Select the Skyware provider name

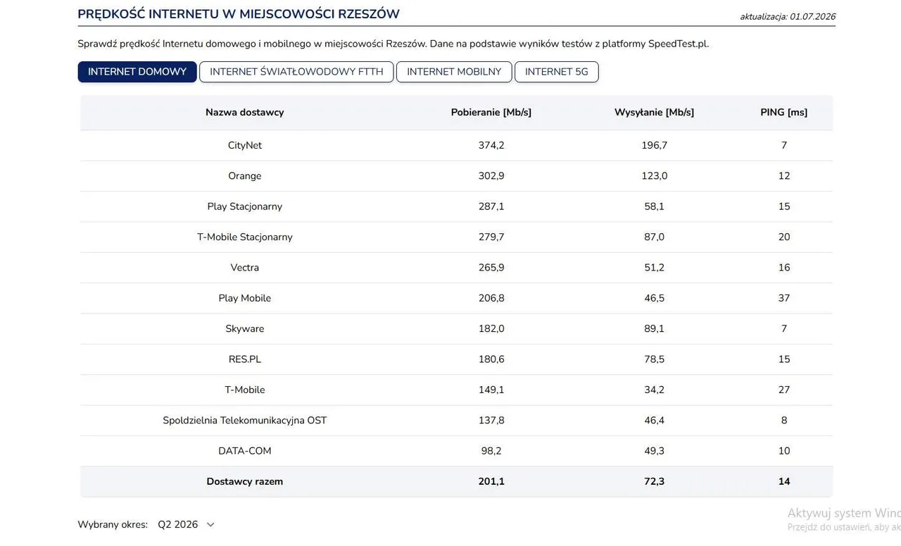point(245,329)
